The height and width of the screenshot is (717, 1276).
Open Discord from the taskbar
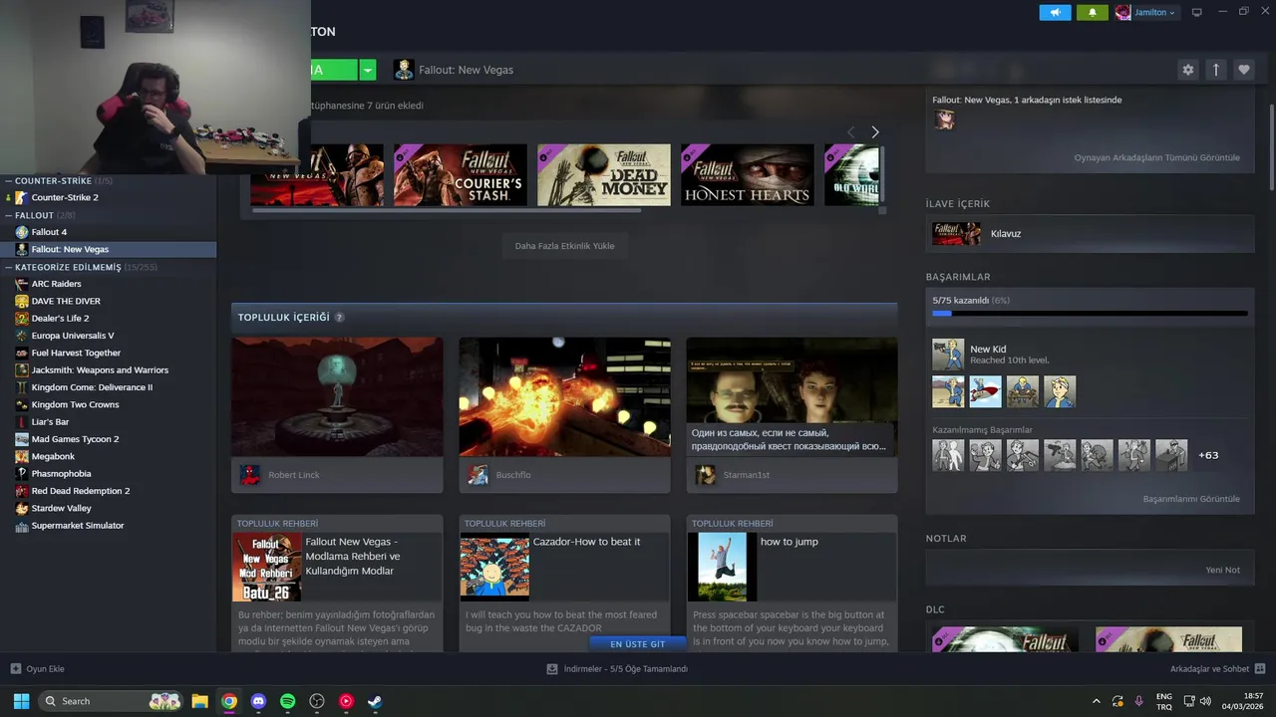click(258, 701)
